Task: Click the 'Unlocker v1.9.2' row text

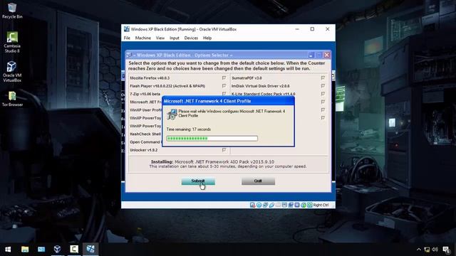Action: pos(143,150)
